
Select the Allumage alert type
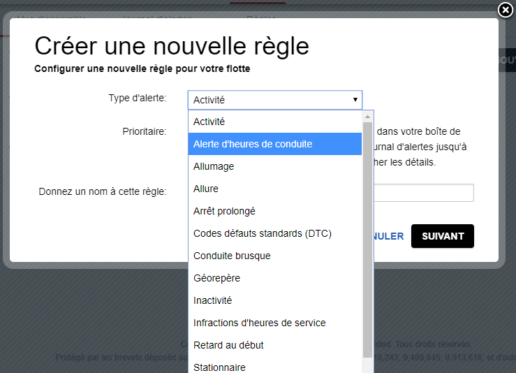[275, 166]
